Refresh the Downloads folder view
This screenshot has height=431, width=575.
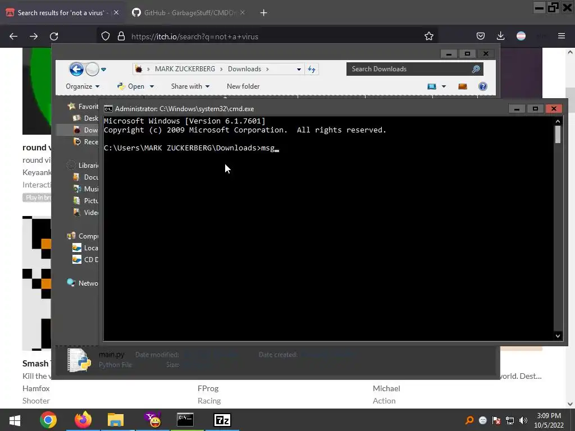[311, 69]
